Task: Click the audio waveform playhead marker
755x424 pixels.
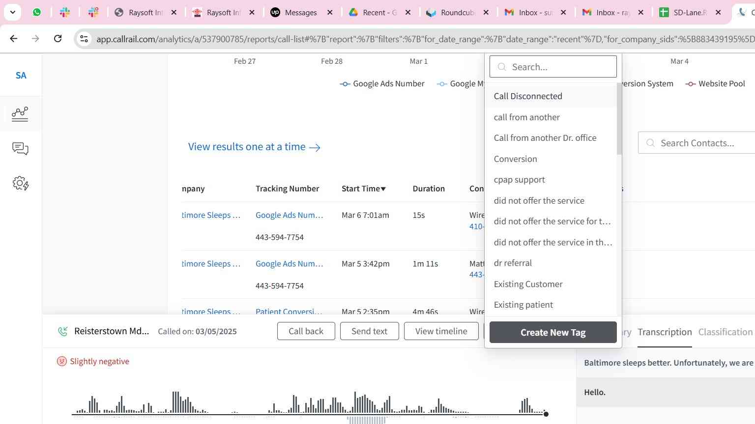Action: (x=546, y=414)
